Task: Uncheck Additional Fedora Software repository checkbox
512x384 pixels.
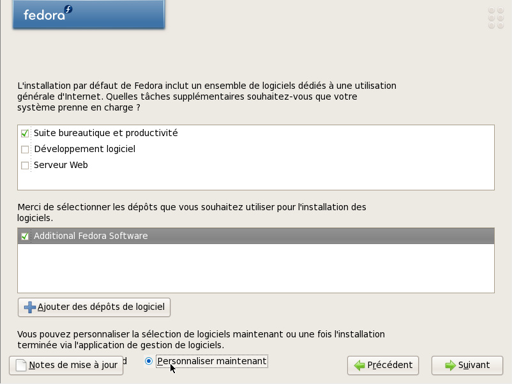Action: click(x=25, y=236)
